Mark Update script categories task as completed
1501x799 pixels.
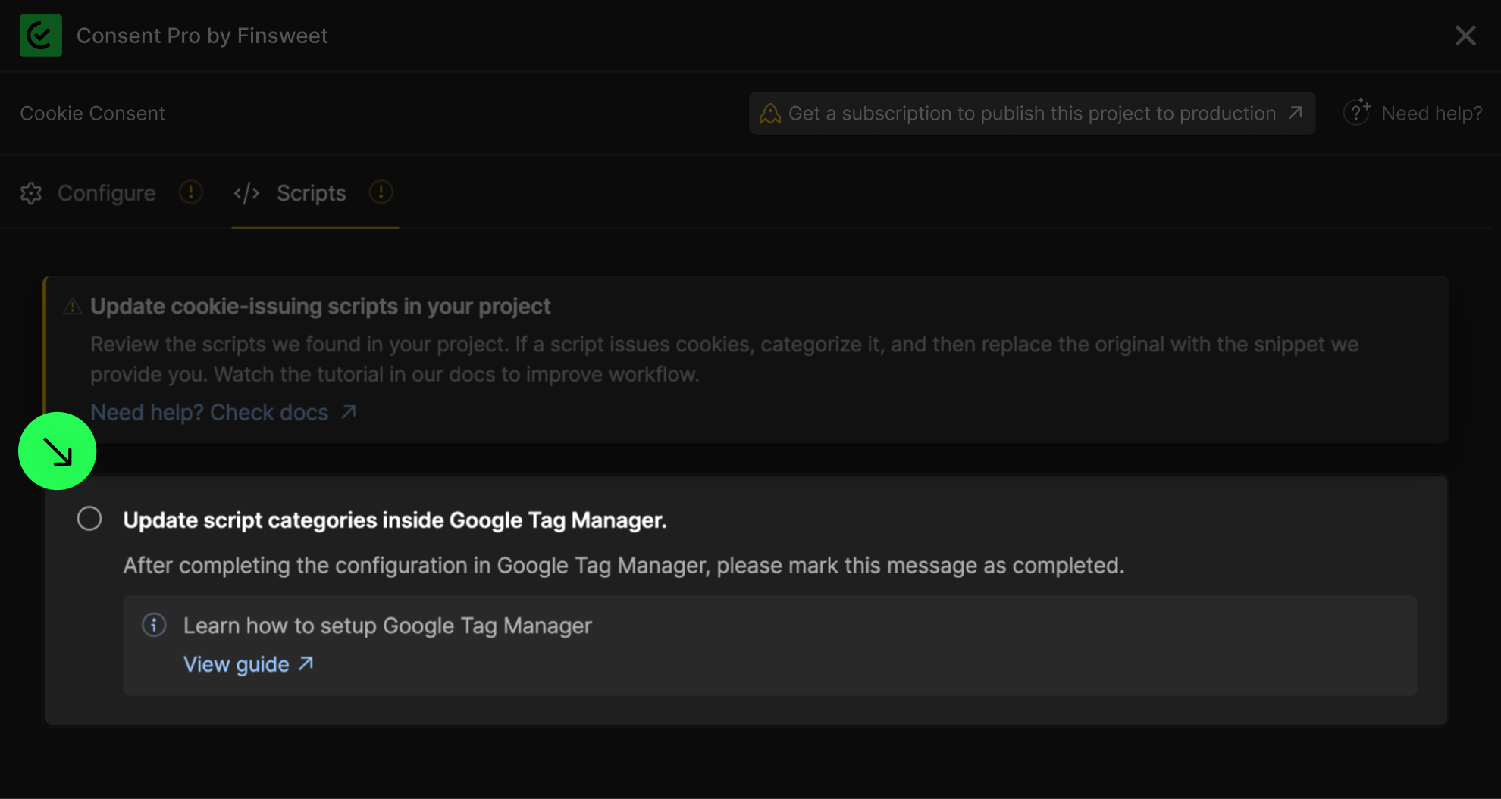coord(89,519)
